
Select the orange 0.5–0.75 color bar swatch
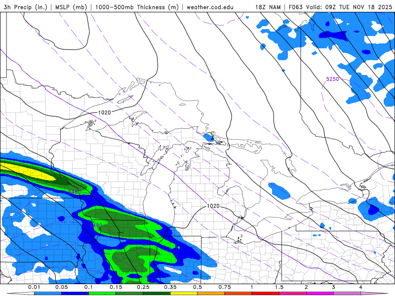coord(211,294)
